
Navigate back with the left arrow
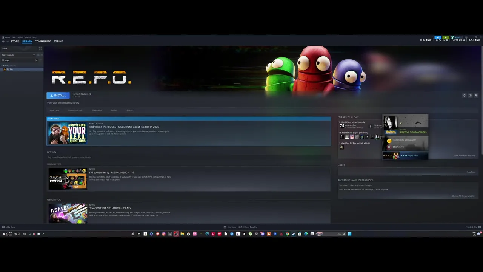tap(3, 42)
